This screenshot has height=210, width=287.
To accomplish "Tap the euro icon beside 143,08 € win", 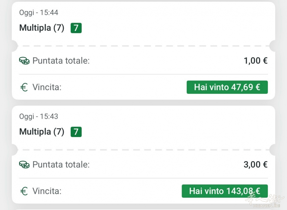I will (24, 191).
